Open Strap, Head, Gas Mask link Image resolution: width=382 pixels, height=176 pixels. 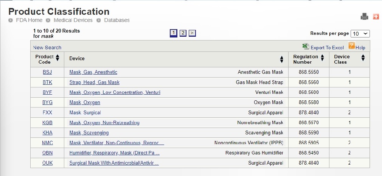tap(94, 83)
